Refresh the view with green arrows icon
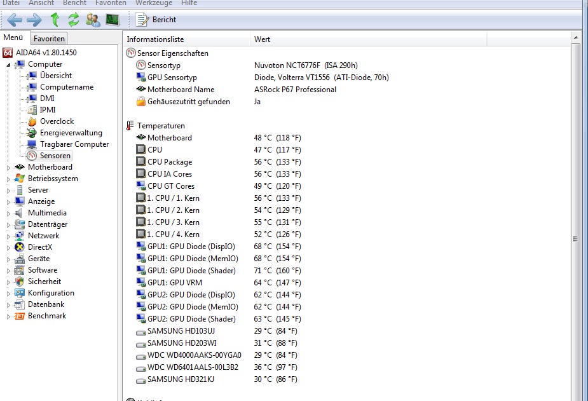 click(74, 20)
